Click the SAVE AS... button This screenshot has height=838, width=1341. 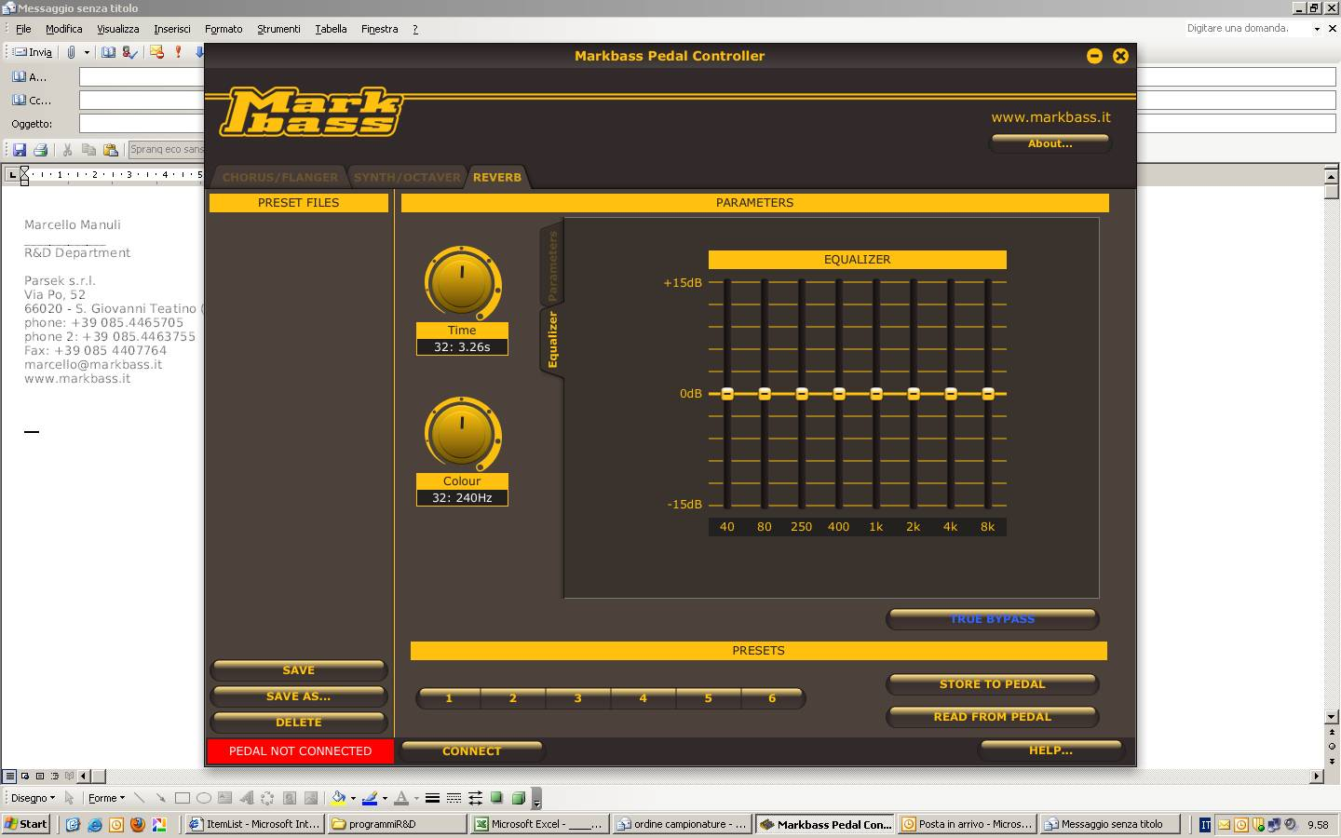point(298,696)
